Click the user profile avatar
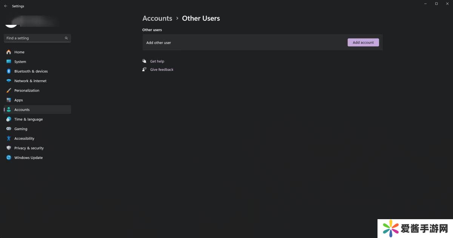 (x=11, y=23)
